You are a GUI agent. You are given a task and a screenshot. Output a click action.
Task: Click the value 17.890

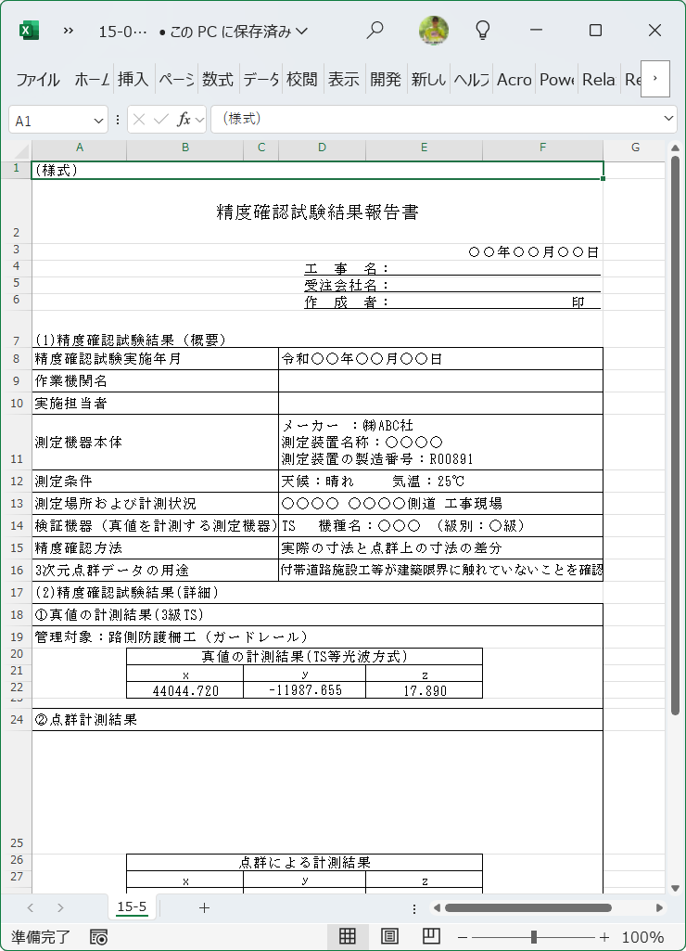(x=425, y=691)
